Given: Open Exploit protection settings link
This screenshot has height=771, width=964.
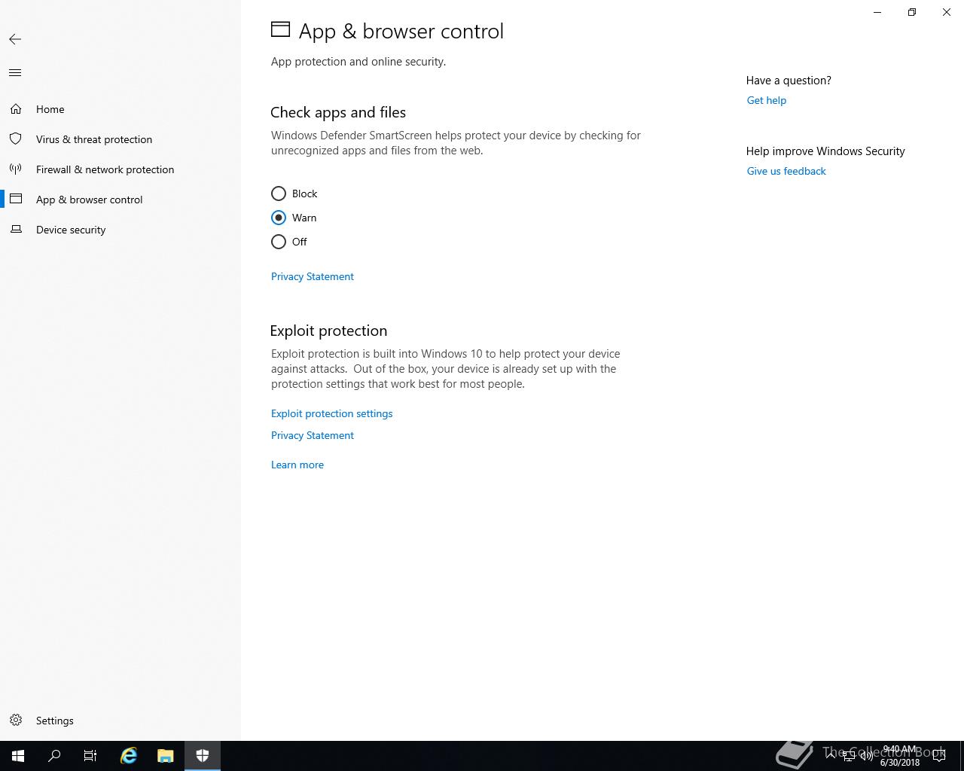Looking at the screenshot, I should point(332,413).
